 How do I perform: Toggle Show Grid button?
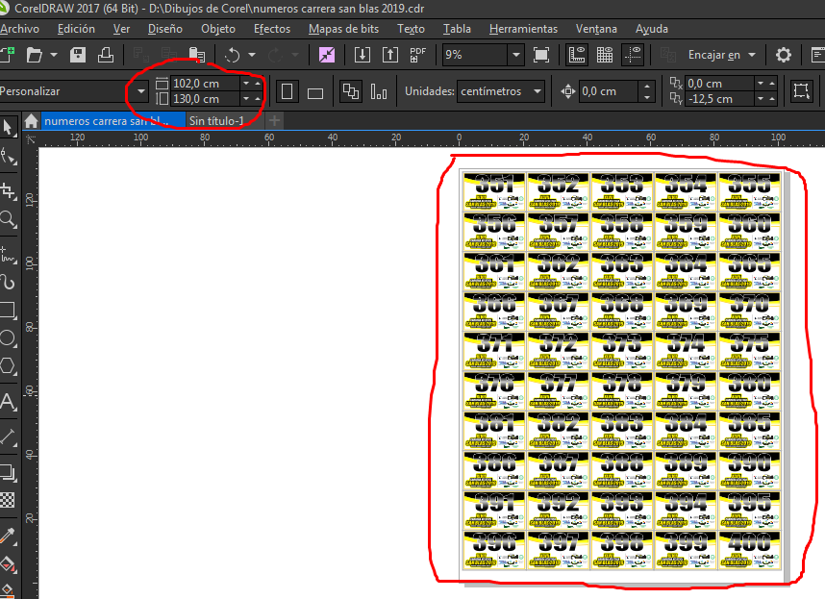coord(605,55)
